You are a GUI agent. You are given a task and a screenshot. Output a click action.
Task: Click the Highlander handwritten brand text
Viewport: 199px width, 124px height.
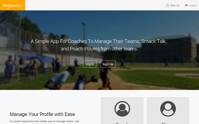[13, 6]
